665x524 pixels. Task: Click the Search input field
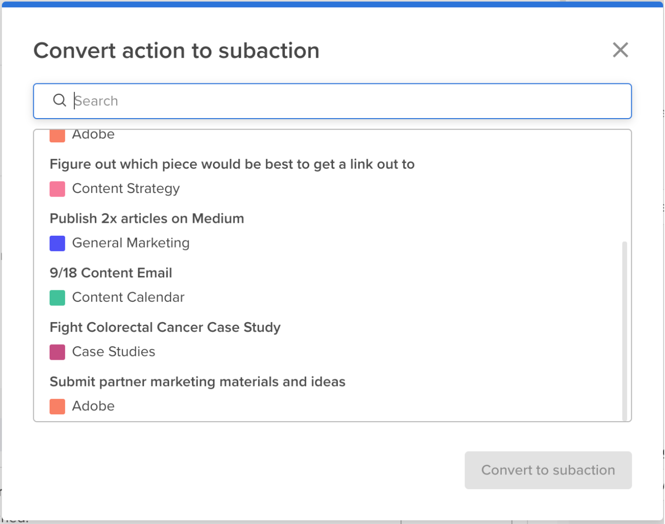point(332,101)
